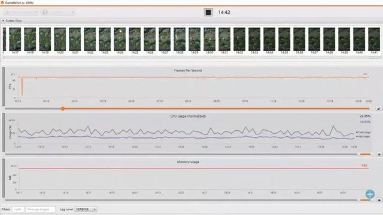Select the 14:36 screen flow thumbnail
The image size is (383, 215).
[x=299, y=39]
